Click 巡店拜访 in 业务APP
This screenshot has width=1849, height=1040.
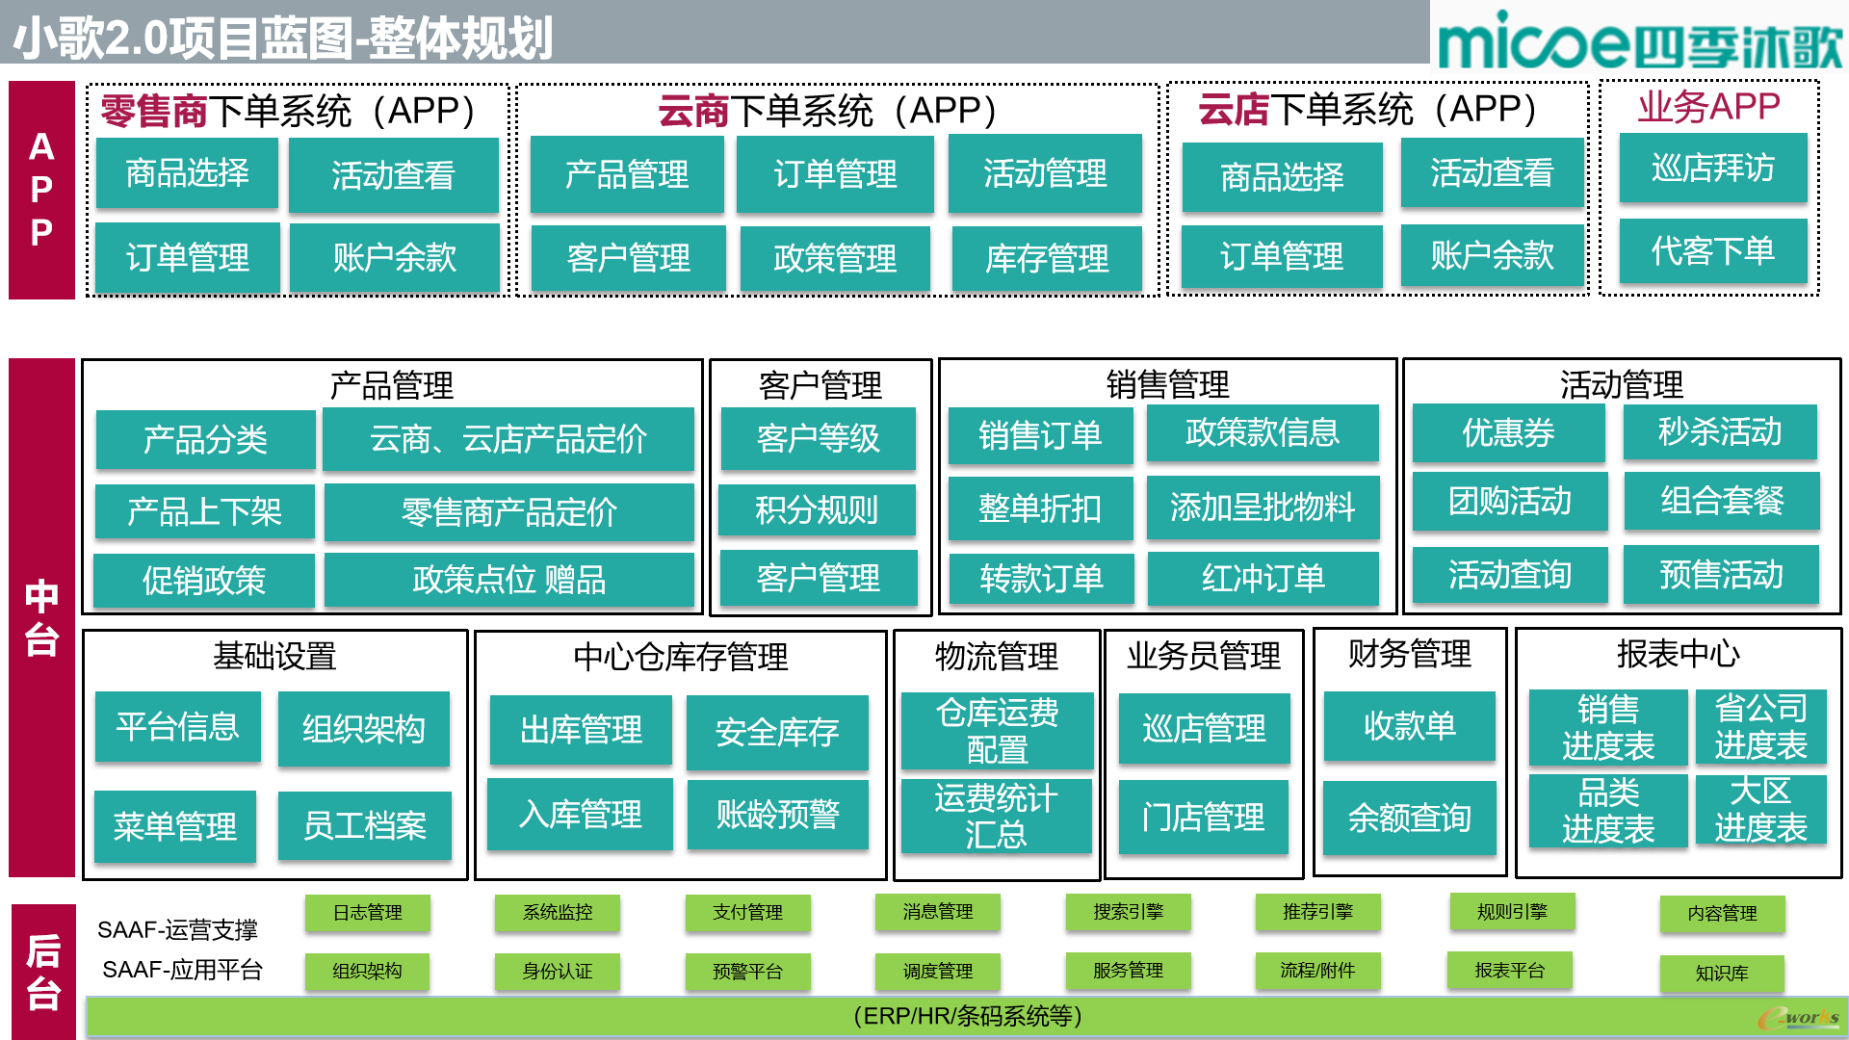coord(1713,169)
